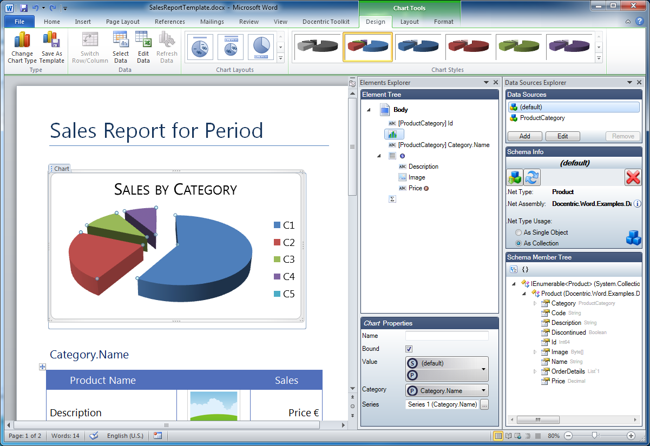650x446 pixels.
Task: Click the .Net Assembly info icon
Action: [637, 204]
